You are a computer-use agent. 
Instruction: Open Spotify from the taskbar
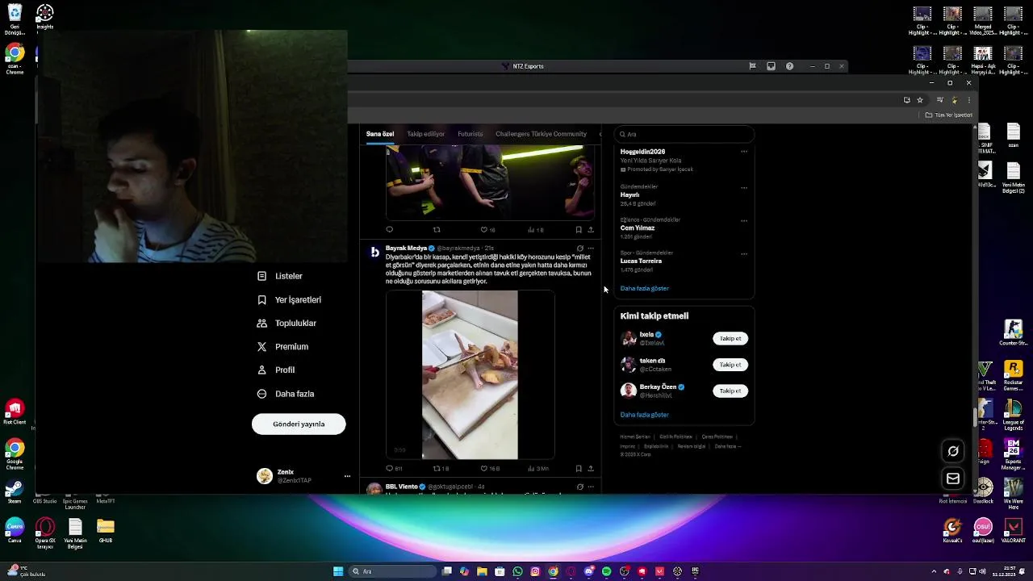[606, 571]
